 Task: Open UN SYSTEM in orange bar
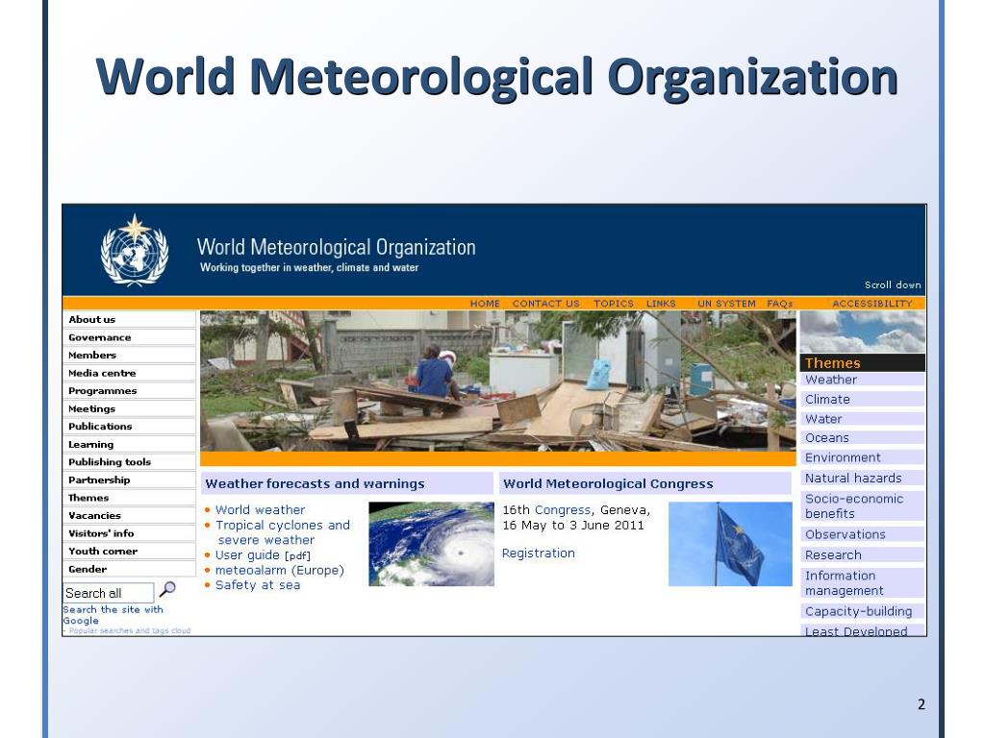coord(727,304)
